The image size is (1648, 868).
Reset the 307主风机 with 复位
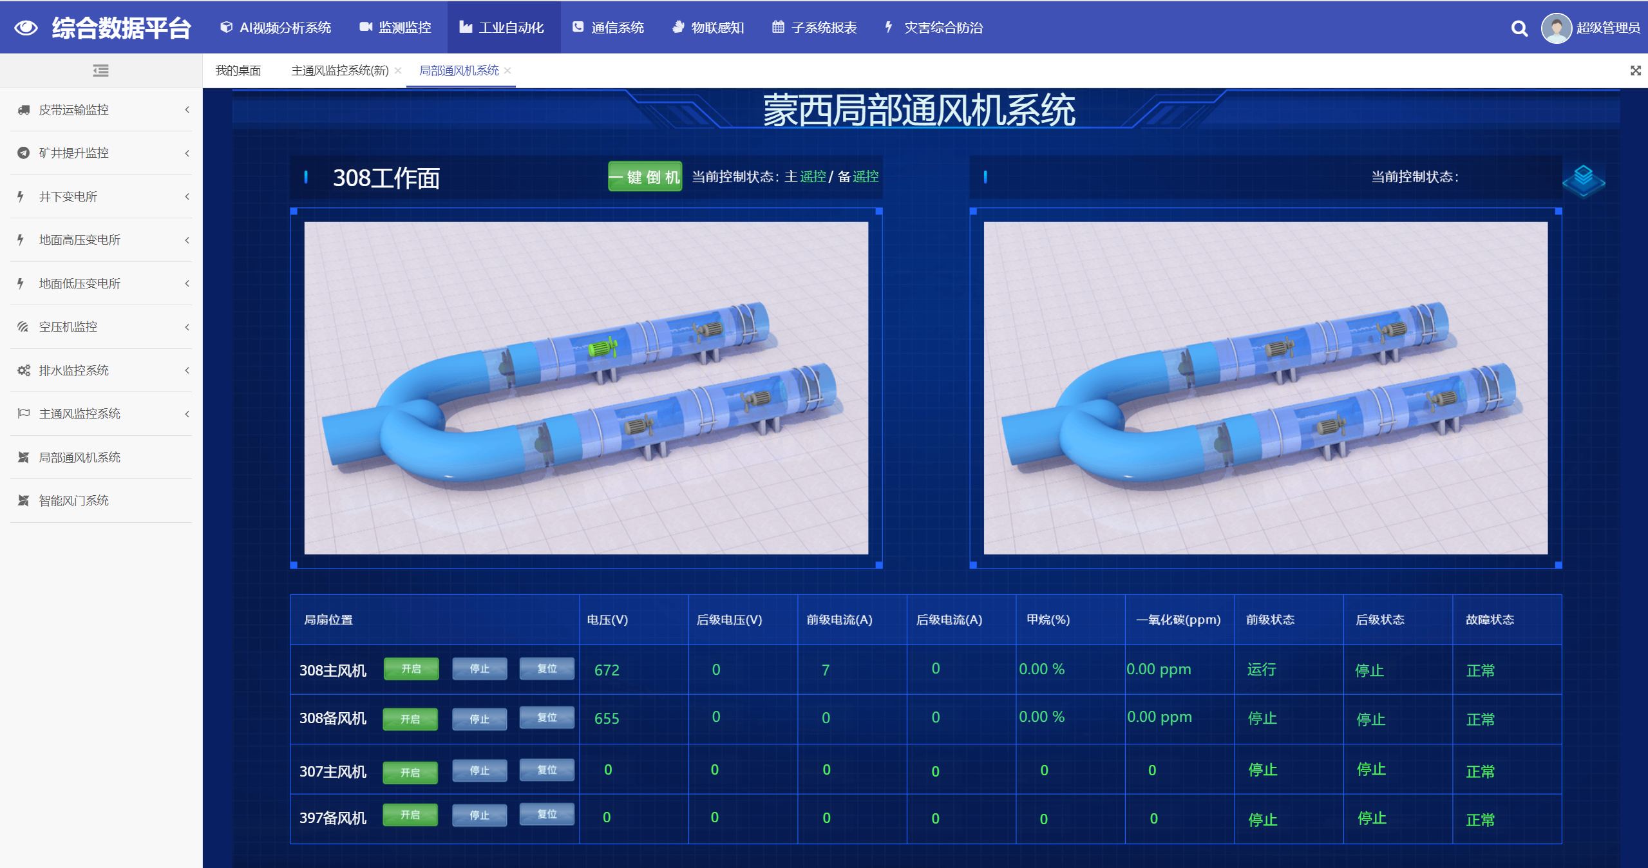547,769
